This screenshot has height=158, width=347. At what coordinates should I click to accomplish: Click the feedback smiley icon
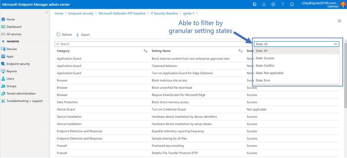click(x=292, y=4)
